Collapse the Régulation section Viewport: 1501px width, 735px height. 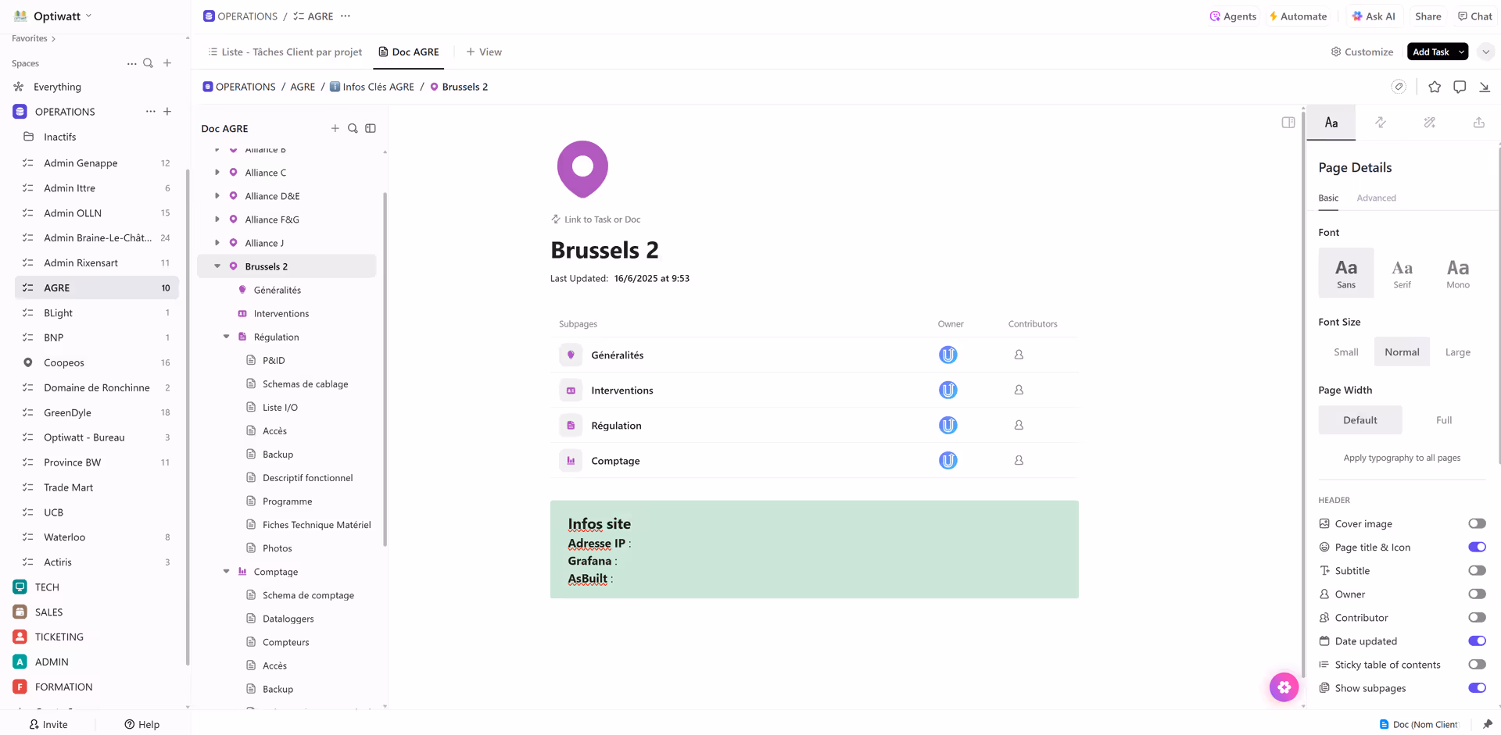click(x=227, y=337)
